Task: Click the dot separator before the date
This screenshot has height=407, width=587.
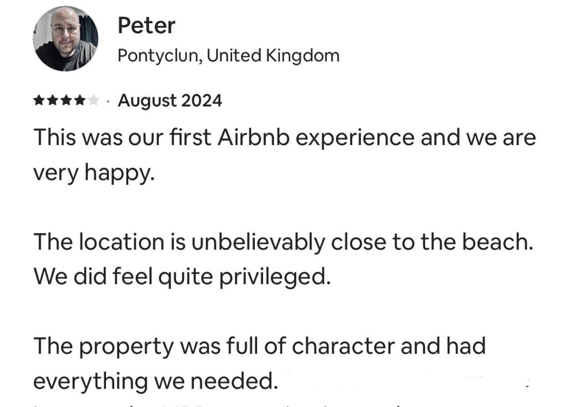Action: (108, 101)
